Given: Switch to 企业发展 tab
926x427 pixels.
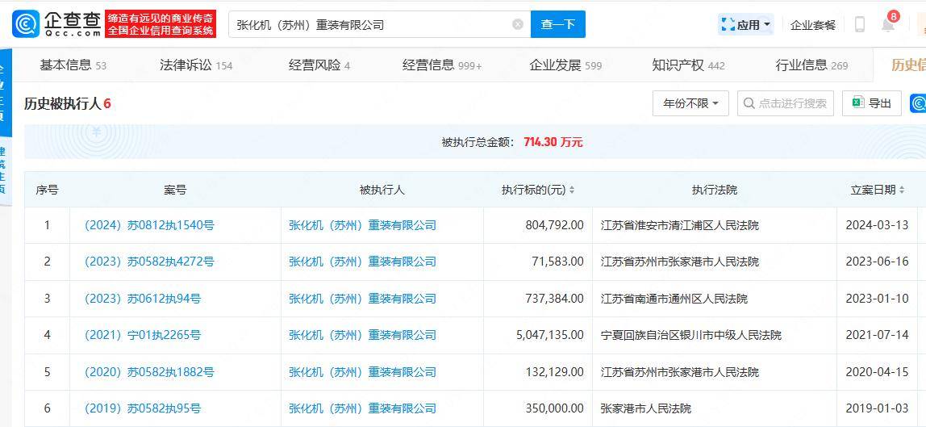Looking at the screenshot, I should (565, 65).
